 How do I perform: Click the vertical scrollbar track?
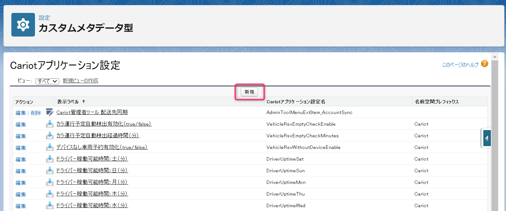click(495, 135)
